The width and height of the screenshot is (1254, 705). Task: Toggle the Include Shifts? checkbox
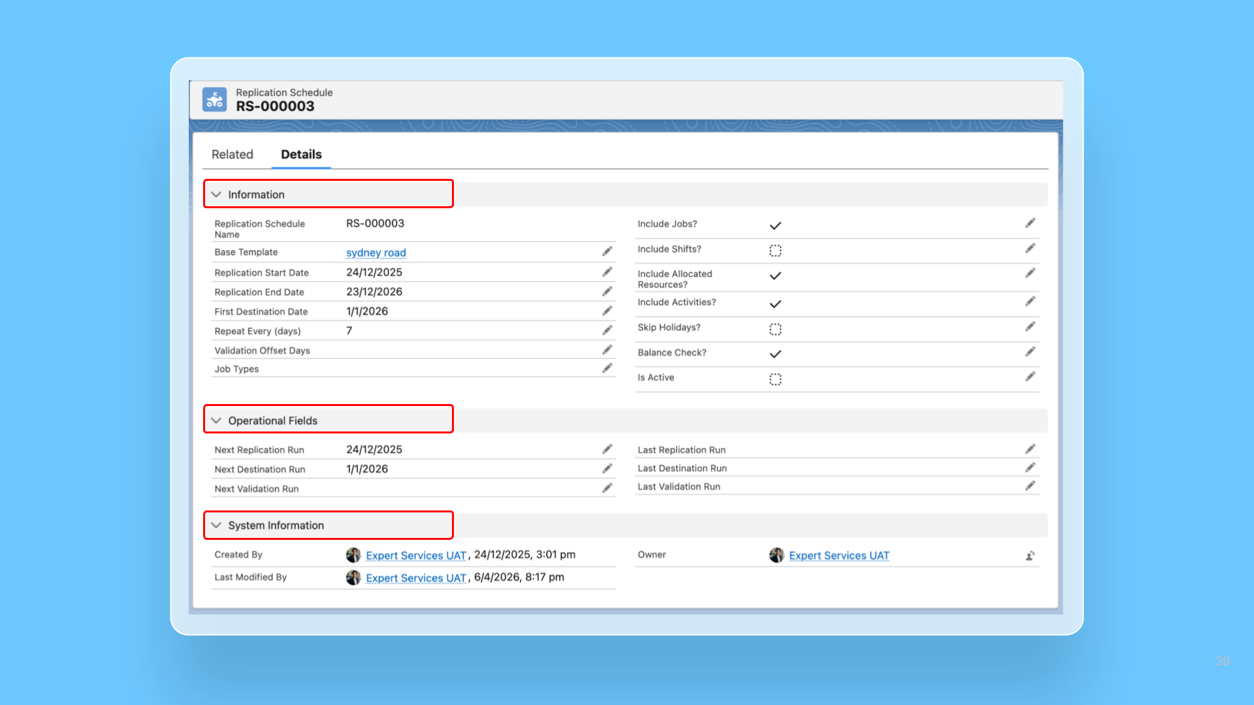click(x=775, y=251)
